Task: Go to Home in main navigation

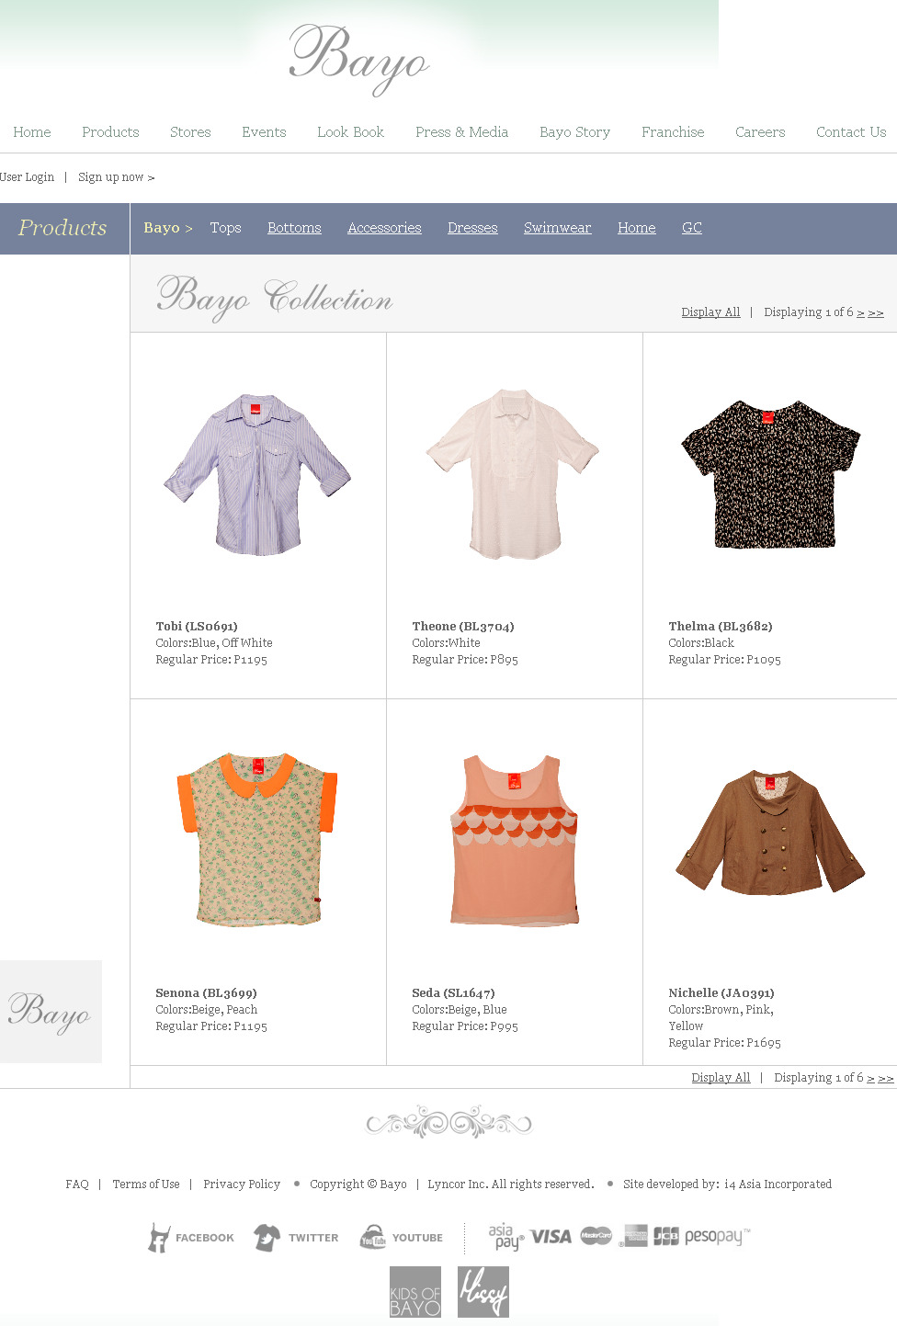Action: (x=32, y=132)
